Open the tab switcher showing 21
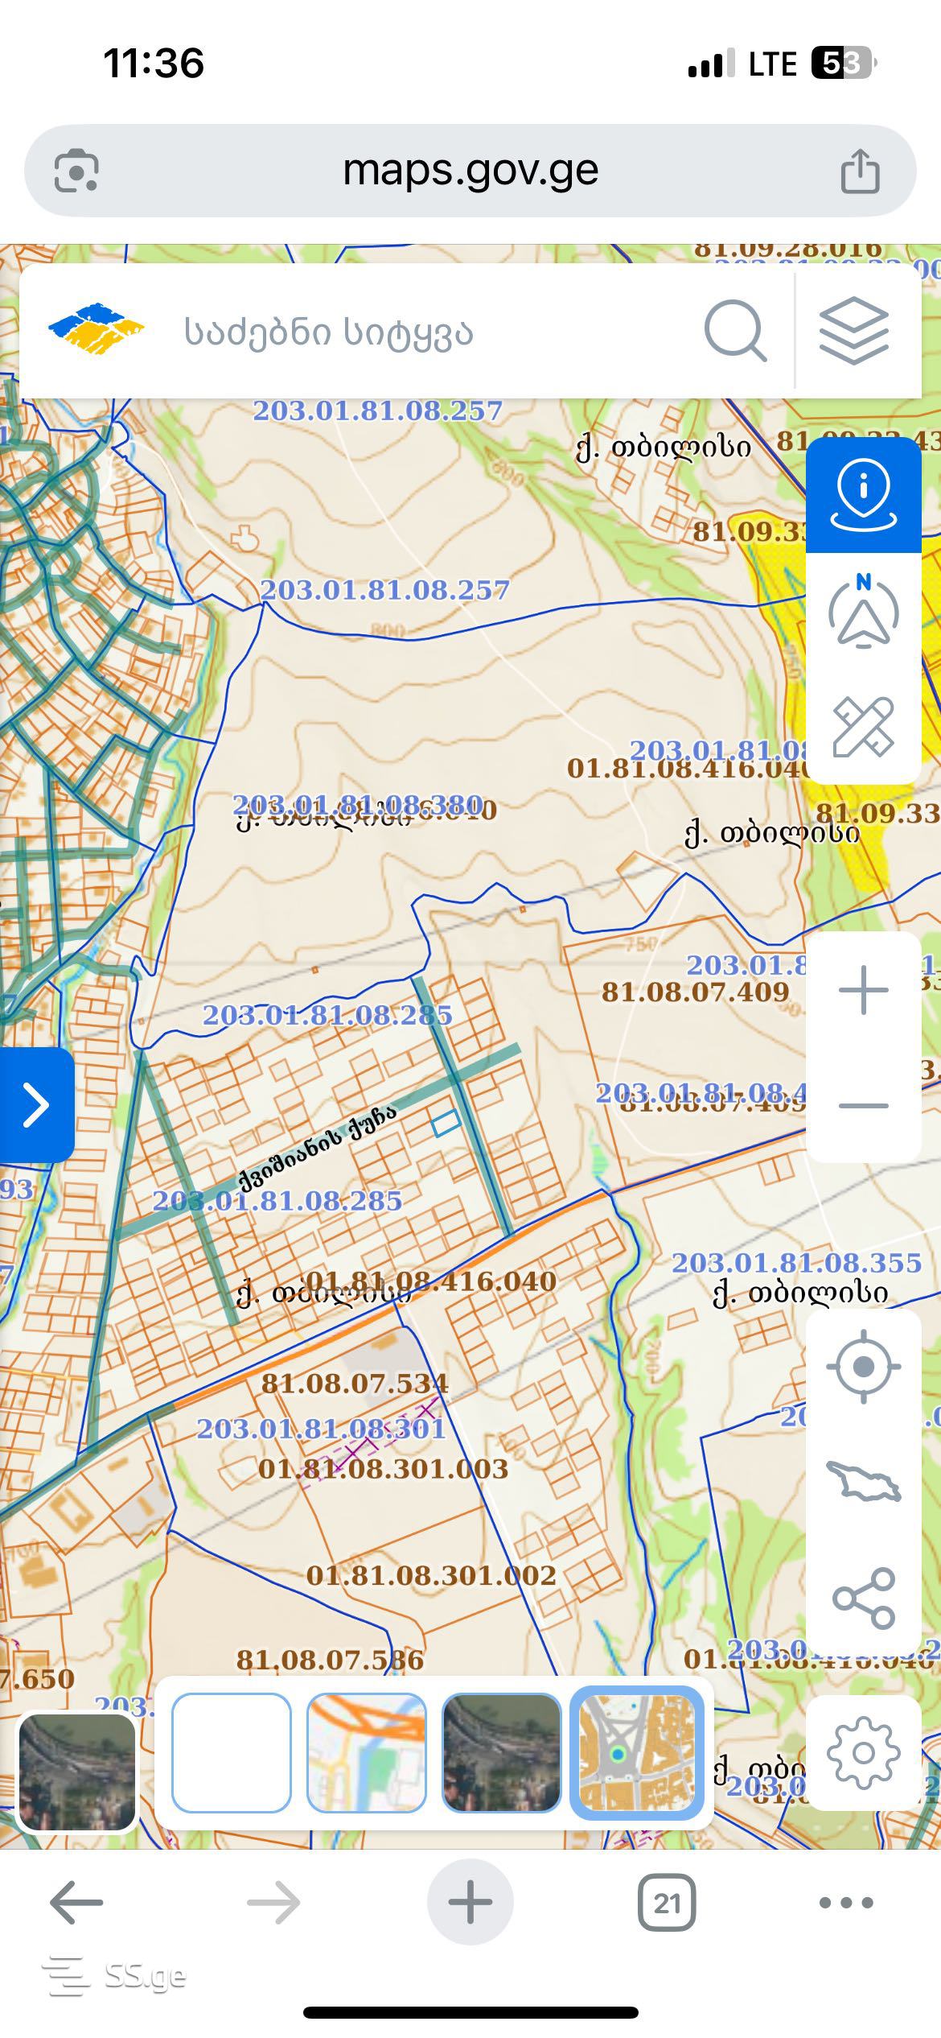Screen dimensions: 941x2038 pos(667,1903)
